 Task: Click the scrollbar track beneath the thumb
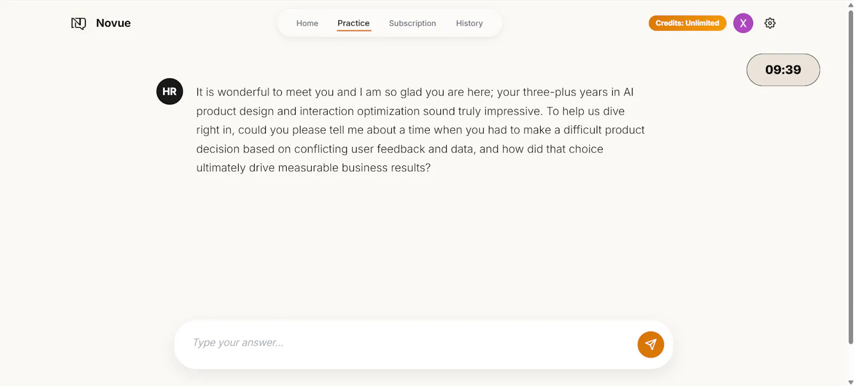click(x=851, y=361)
